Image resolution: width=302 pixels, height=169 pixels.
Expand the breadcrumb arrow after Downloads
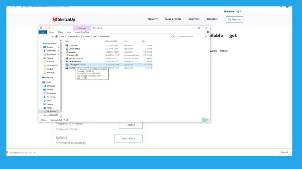111,36
